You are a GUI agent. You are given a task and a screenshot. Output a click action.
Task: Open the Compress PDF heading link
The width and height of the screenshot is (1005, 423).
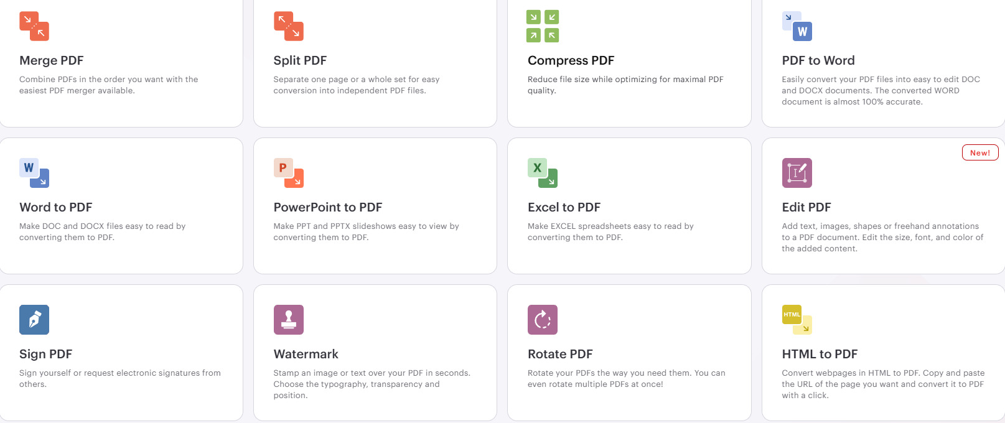click(571, 60)
